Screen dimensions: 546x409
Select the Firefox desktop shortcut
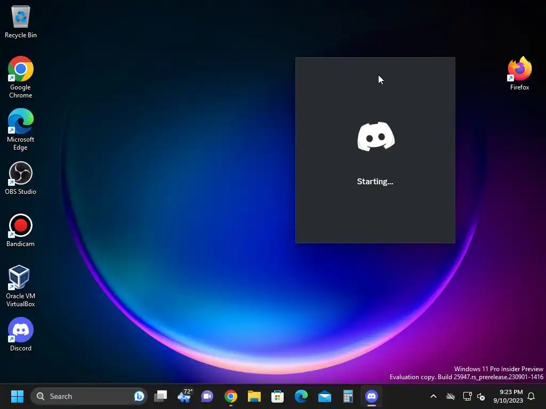pyautogui.click(x=519, y=73)
